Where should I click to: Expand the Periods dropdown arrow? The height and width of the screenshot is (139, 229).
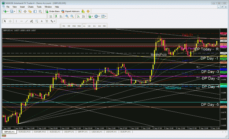(99, 16)
